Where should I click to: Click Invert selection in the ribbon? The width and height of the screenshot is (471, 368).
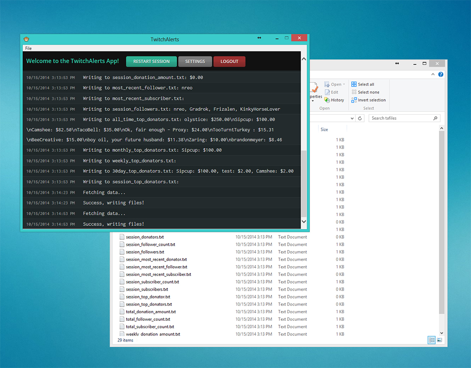pyautogui.click(x=369, y=100)
